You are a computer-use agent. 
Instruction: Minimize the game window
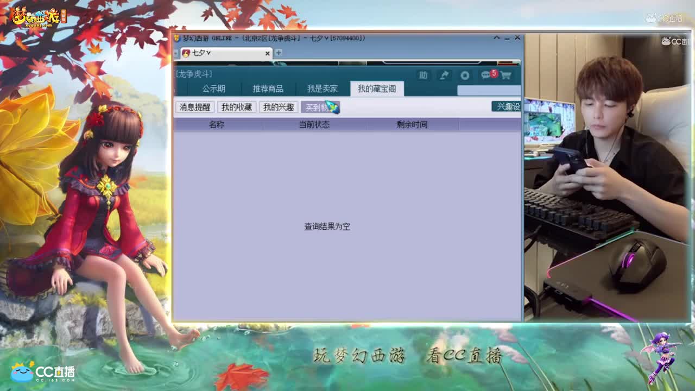[x=507, y=38]
